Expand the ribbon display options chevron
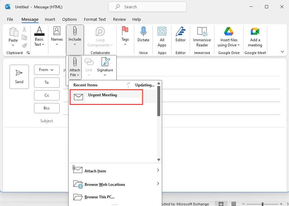Screen dimensions: 289x206 [x=282, y=52]
